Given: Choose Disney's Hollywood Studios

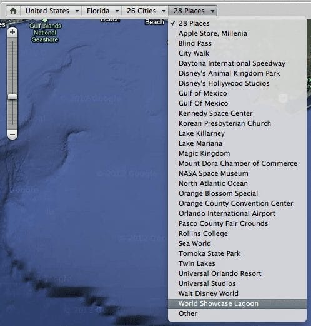Looking at the screenshot, I should [237, 83].
